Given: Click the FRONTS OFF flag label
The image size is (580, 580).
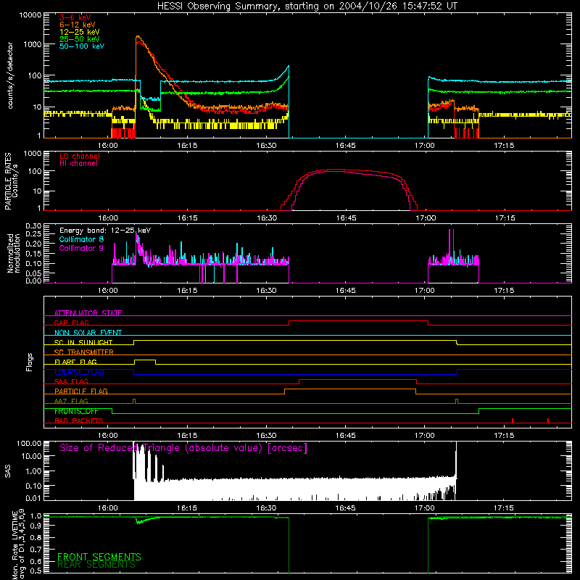Looking at the screenshot, I should click(76, 411).
